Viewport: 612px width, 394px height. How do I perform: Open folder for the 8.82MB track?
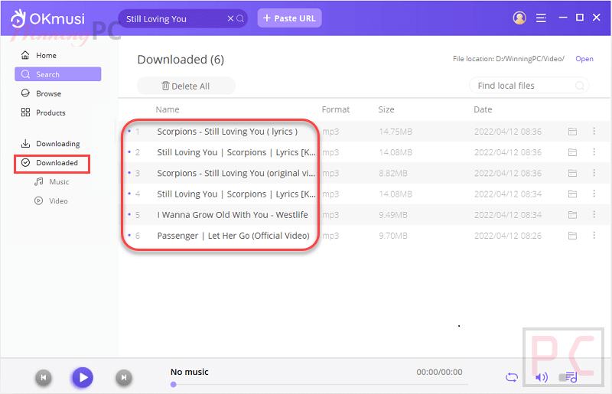[x=572, y=173]
